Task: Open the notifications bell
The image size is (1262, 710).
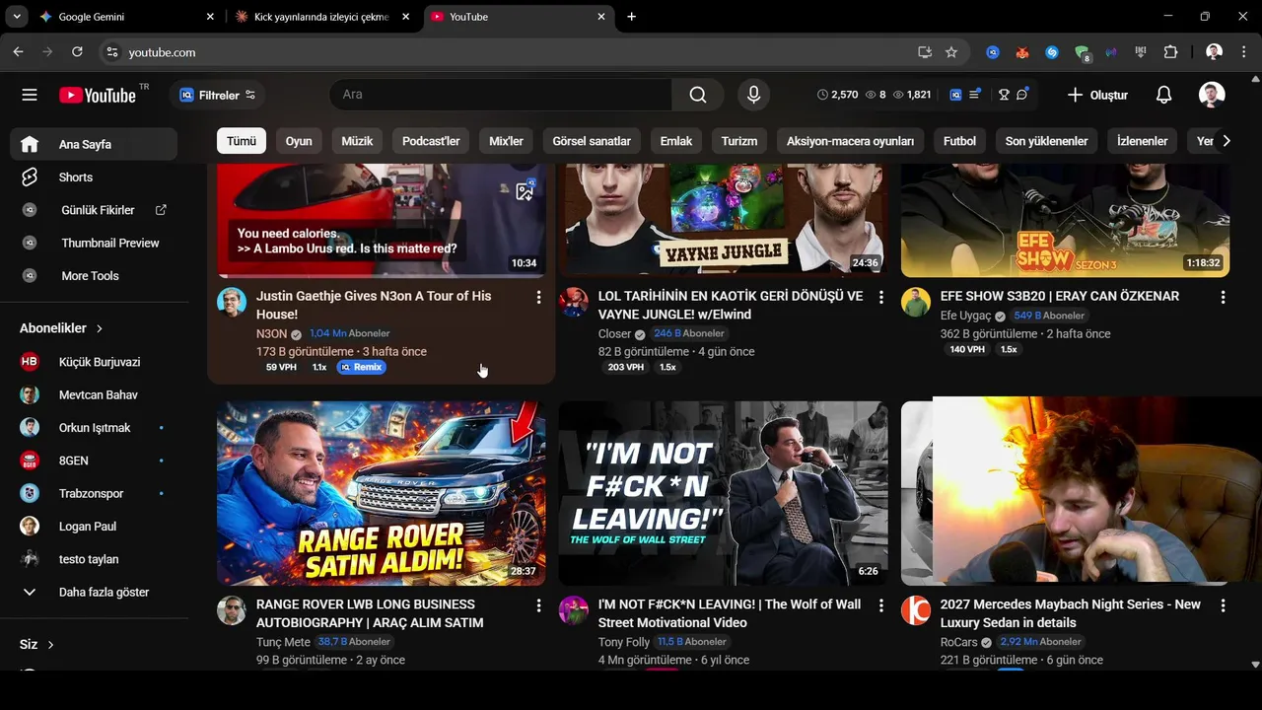Action: pos(1164,95)
